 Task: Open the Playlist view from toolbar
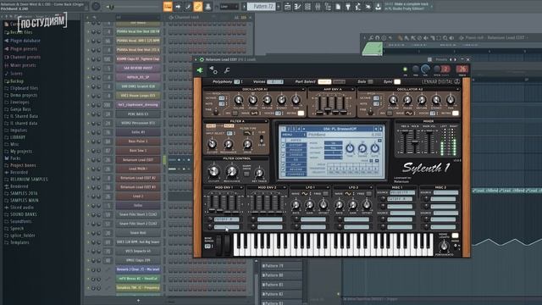coord(288,7)
